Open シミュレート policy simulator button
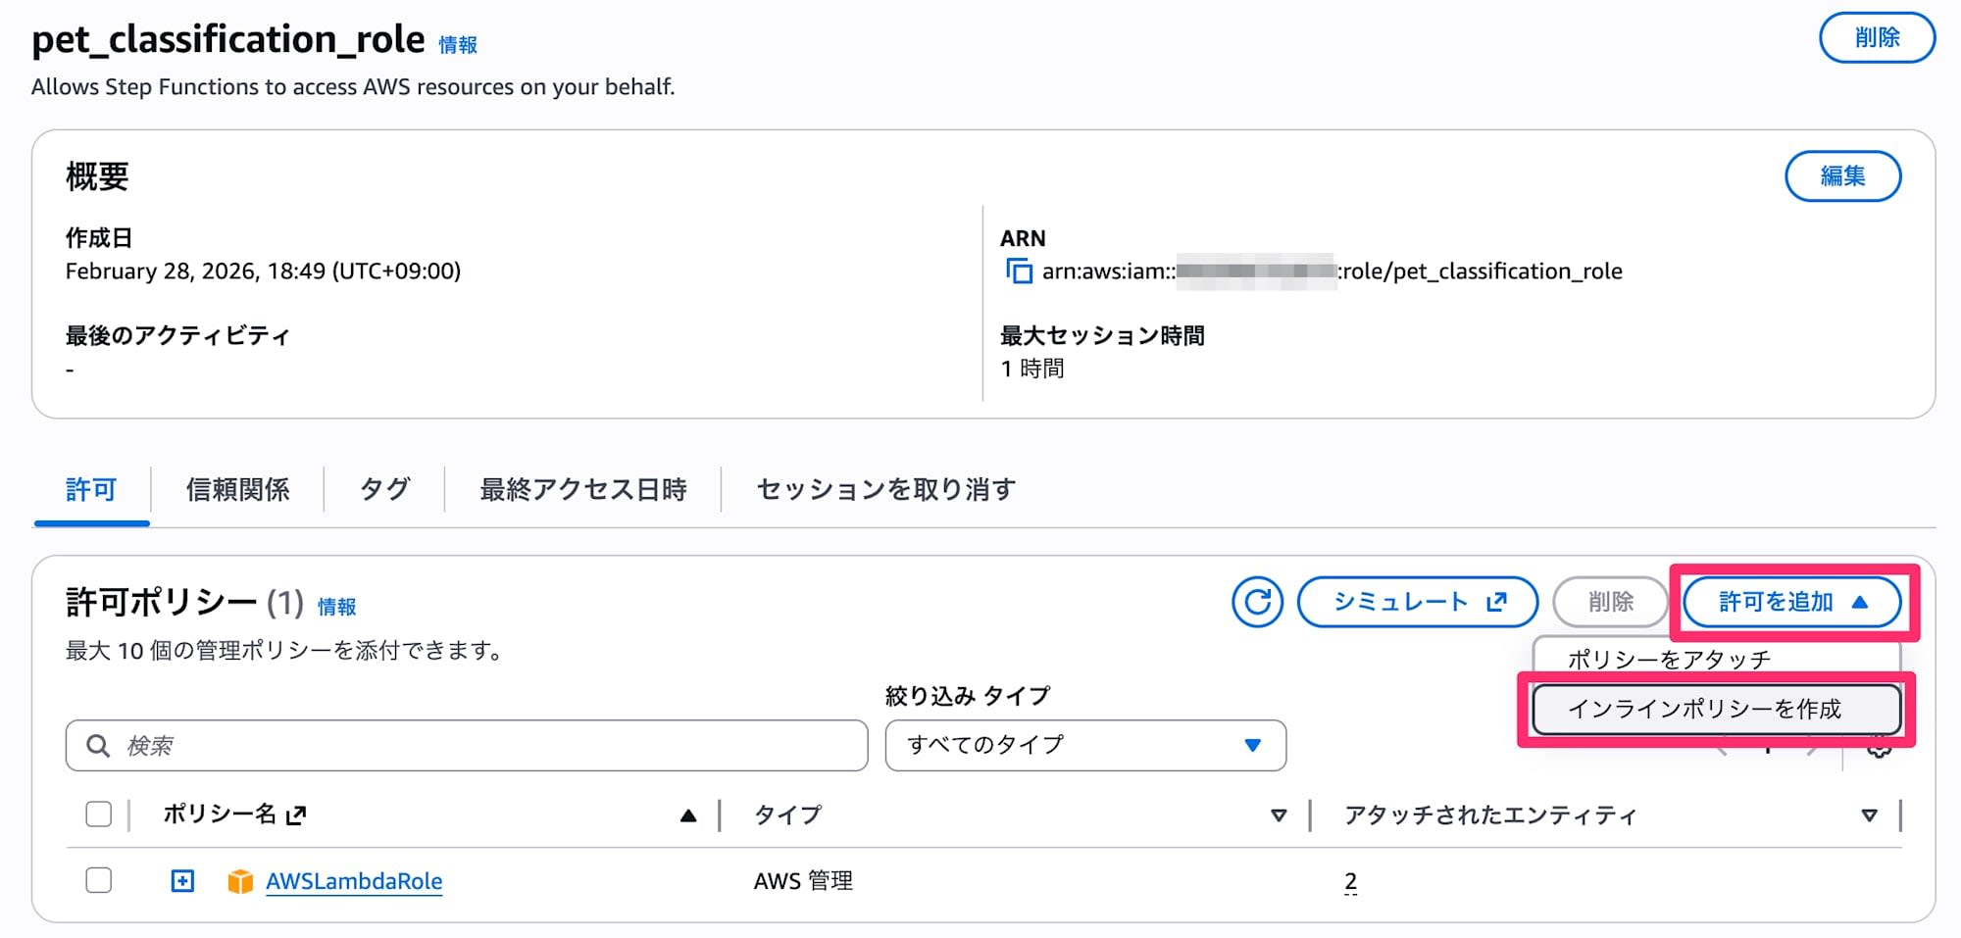This screenshot has height=938, width=1961. tap(1417, 602)
